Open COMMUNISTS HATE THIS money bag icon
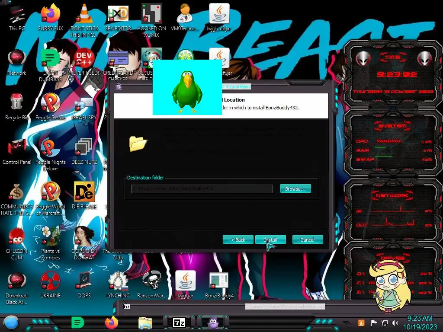 coord(17,199)
